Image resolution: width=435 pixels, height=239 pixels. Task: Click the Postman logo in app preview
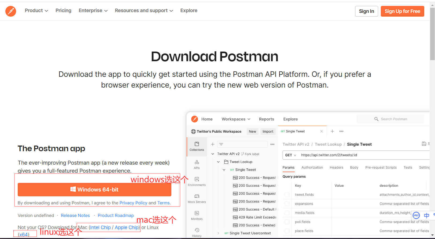pyautogui.click(x=195, y=119)
